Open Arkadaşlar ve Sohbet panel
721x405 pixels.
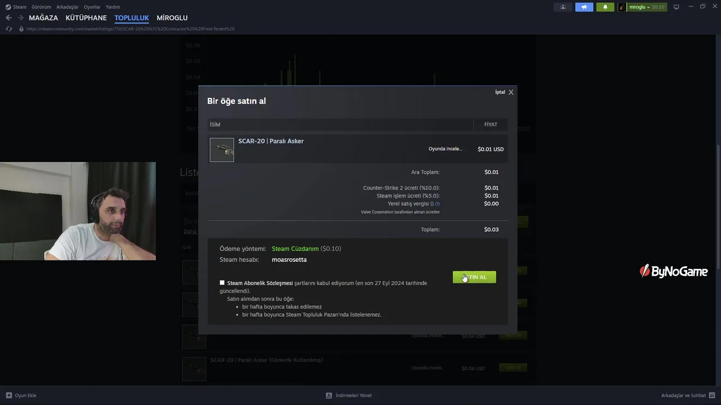point(683,395)
